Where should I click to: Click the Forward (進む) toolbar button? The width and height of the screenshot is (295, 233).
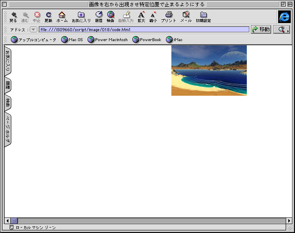[25, 17]
